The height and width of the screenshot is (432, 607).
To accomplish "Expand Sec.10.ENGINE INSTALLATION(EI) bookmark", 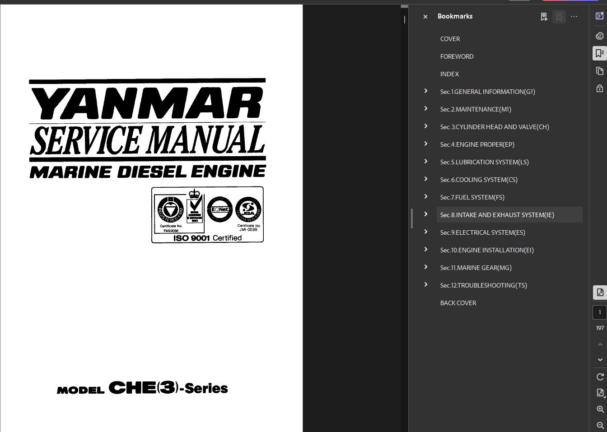I will pos(426,250).
